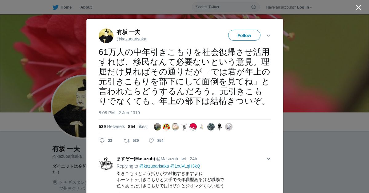Expand the tweet options chevron beside Follow
369x193 pixels.
point(268,36)
